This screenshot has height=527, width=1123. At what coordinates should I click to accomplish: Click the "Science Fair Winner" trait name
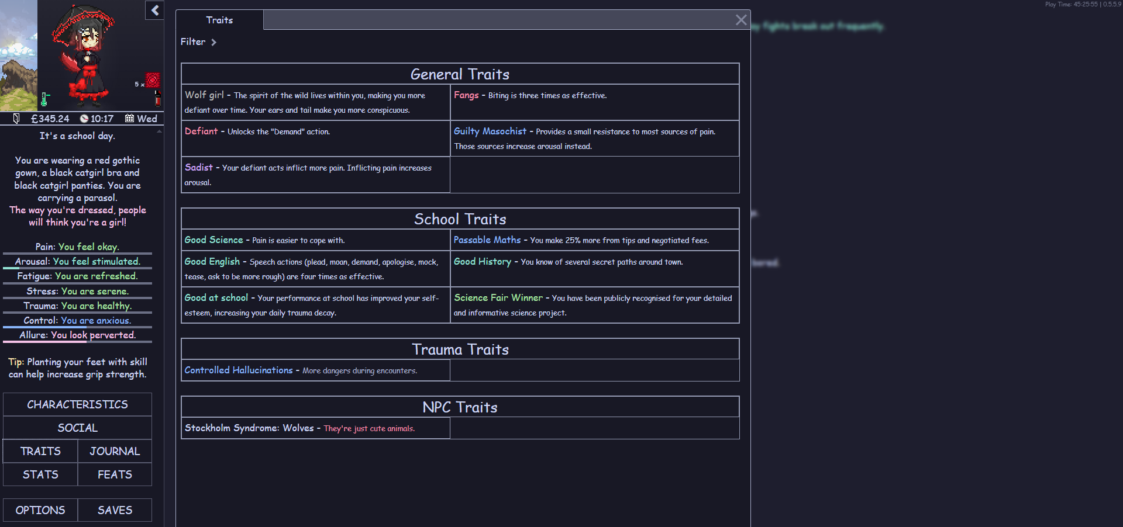498,297
